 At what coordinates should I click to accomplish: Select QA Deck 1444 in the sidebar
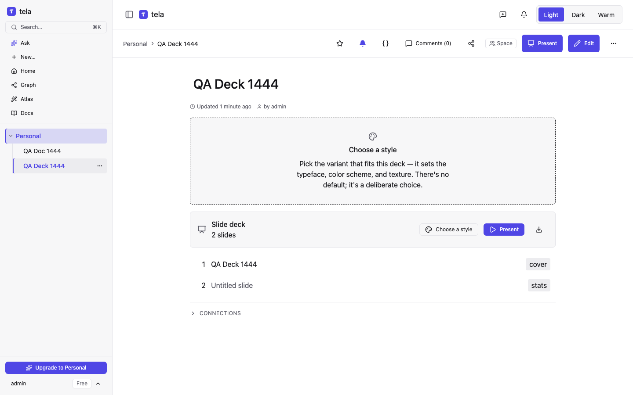click(60, 166)
